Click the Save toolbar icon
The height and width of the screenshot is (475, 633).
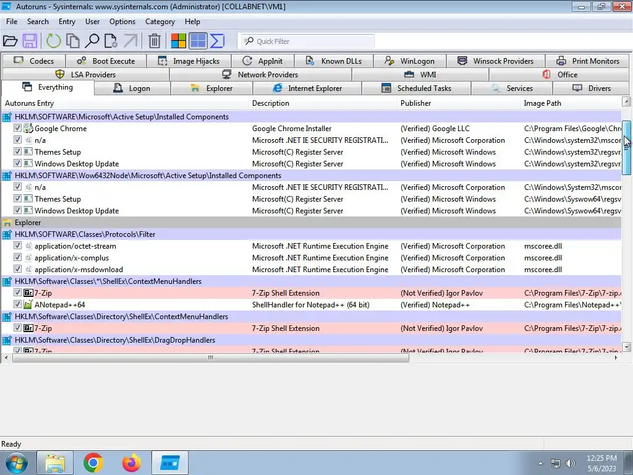[x=30, y=41]
